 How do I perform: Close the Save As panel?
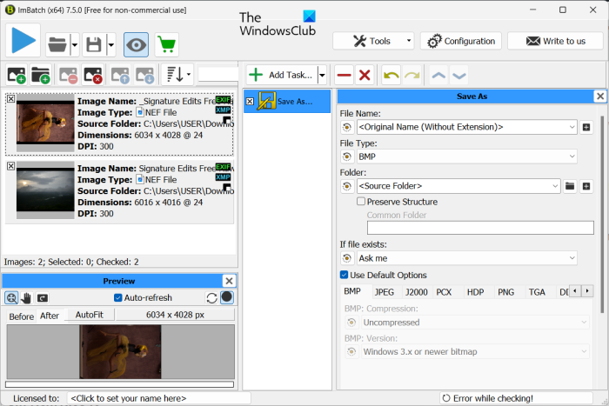tap(600, 96)
